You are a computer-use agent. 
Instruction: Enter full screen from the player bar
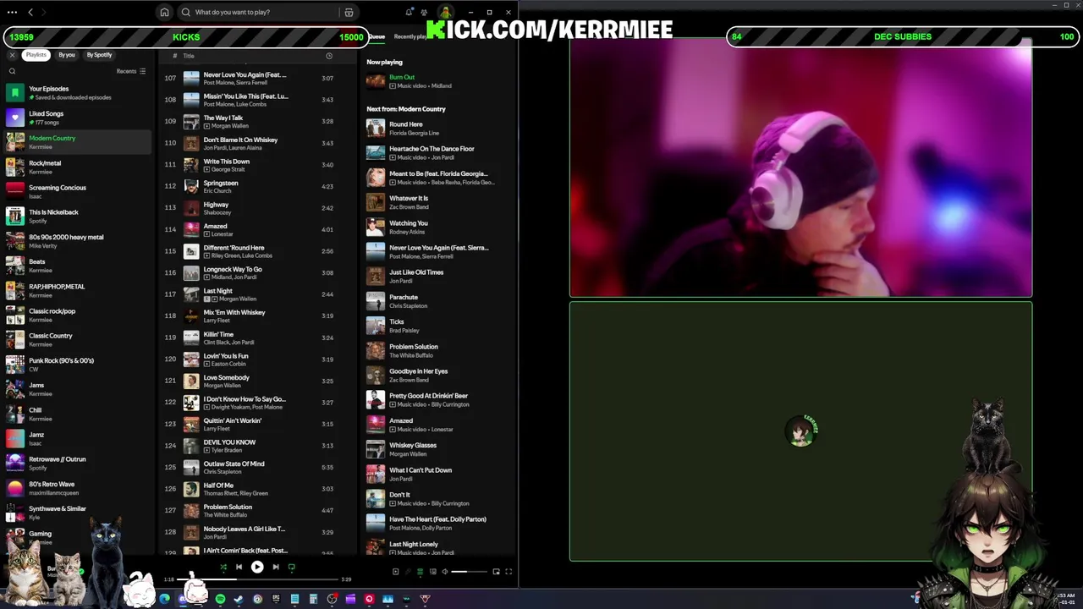(509, 572)
